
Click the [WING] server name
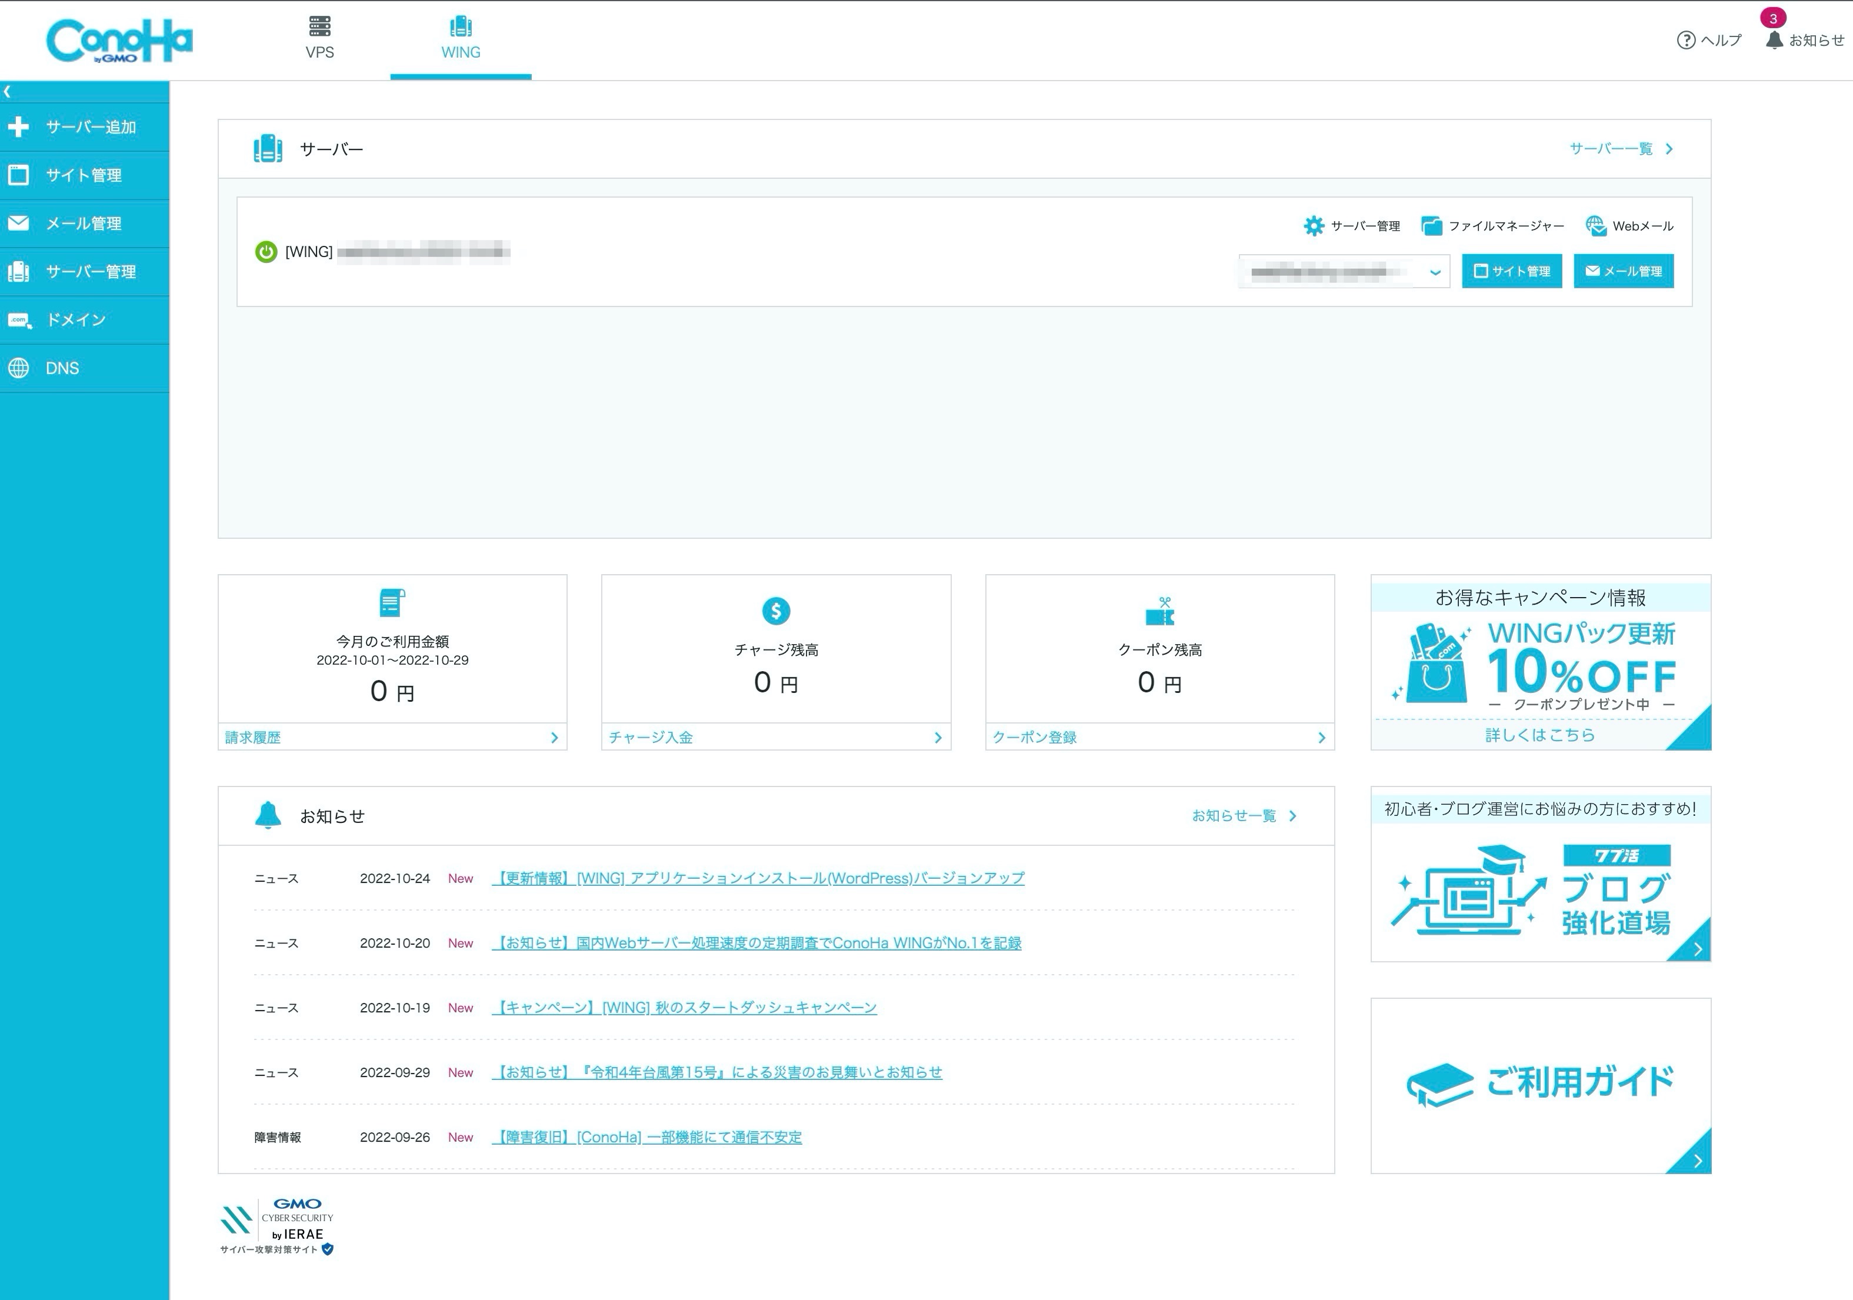[x=397, y=252]
